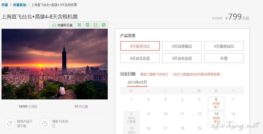Click the 出发日期 heading
Viewport: 263px width, 134px height.
coord(128,74)
